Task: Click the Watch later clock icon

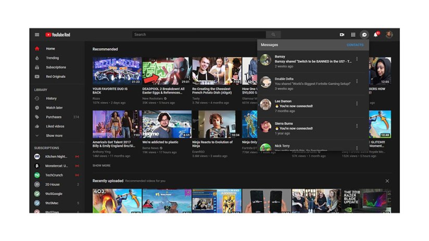Action: point(37,108)
